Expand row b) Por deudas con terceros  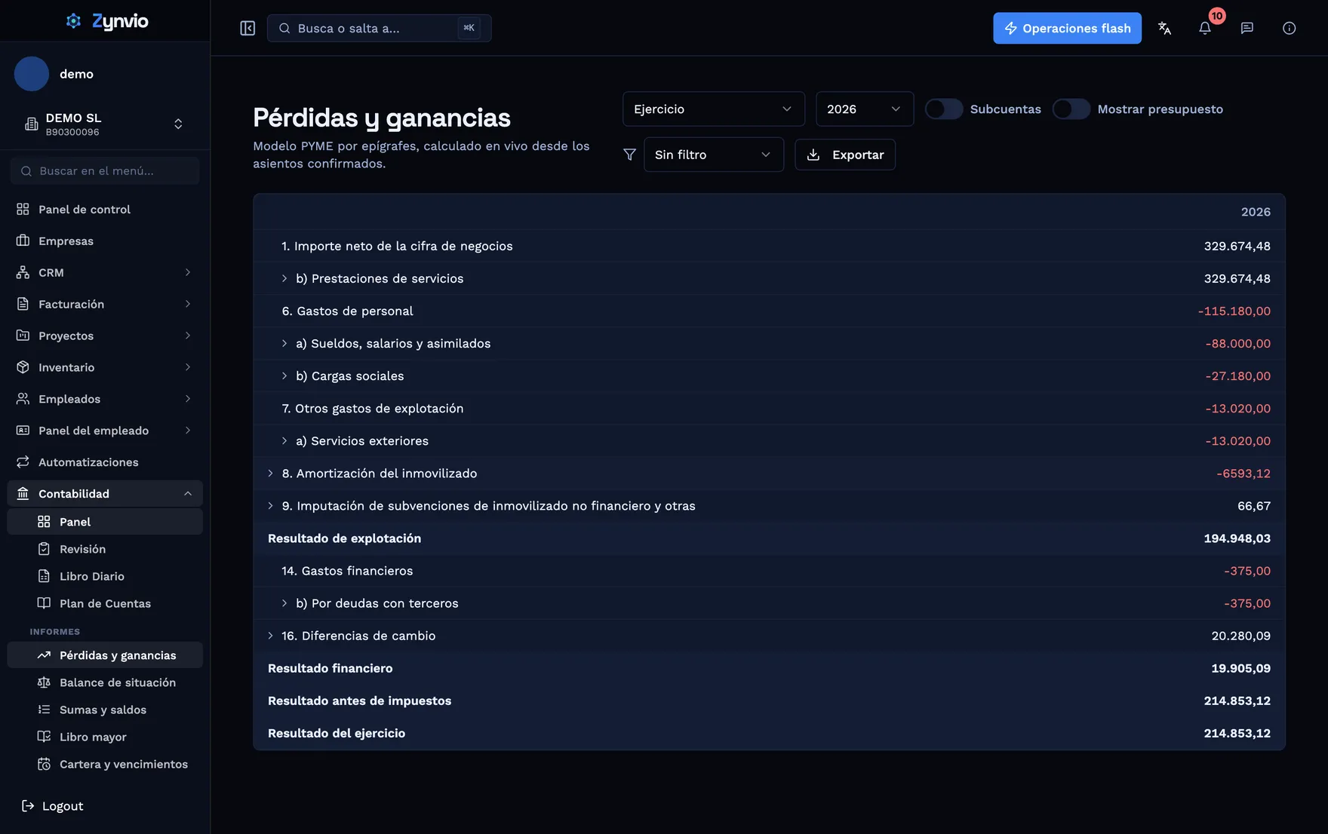point(284,603)
